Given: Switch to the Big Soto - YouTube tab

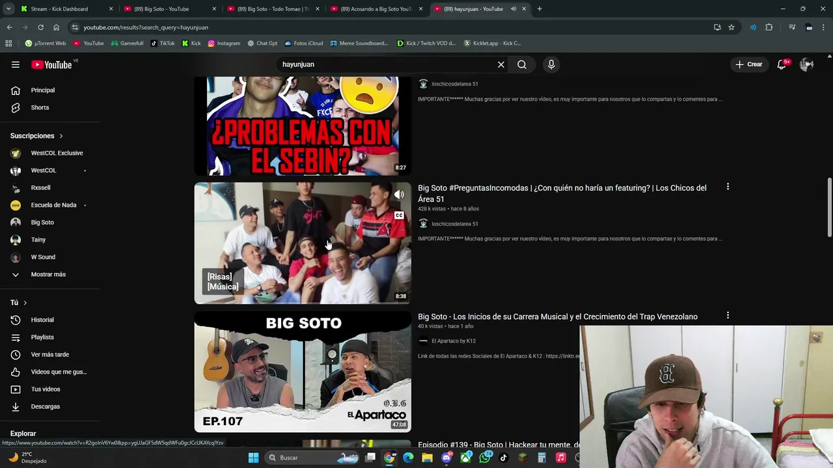Looking at the screenshot, I should pyautogui.click(x=161, y=9).
